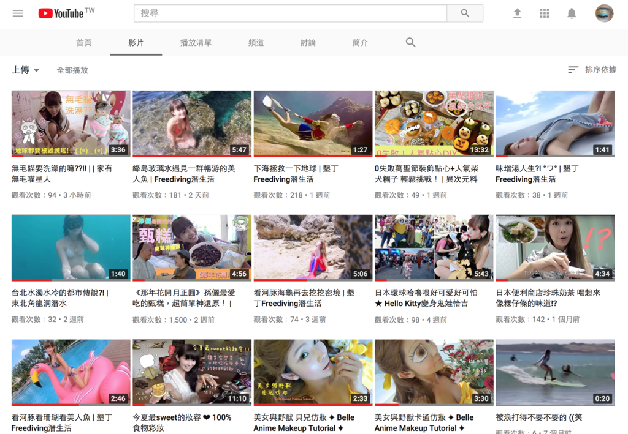The width and height of the screenshot is (628, 434).
Task: Click in the 搜尋 search field
Action: coord(290,13)
